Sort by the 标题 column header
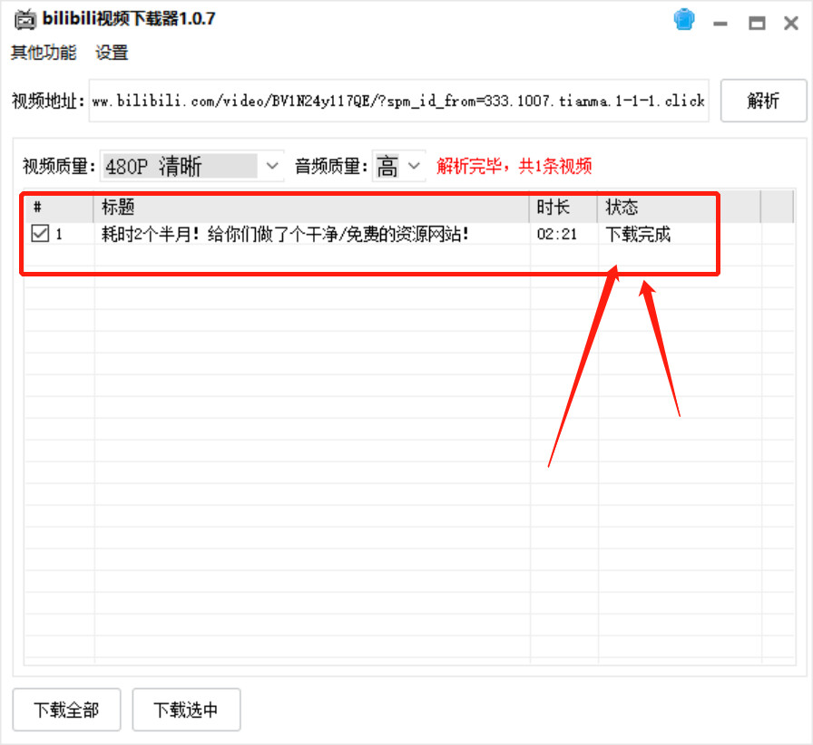 click(311, 208)
